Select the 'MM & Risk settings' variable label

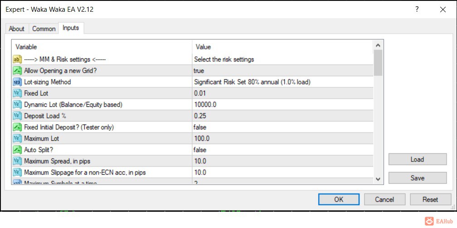(x=65, y=59)
